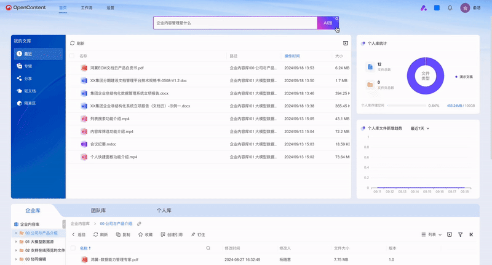The width and height of the screenshot is (492, 265).
Task: Expand the 01 大模型数据源 folder tree node
Action: (16, 242)
